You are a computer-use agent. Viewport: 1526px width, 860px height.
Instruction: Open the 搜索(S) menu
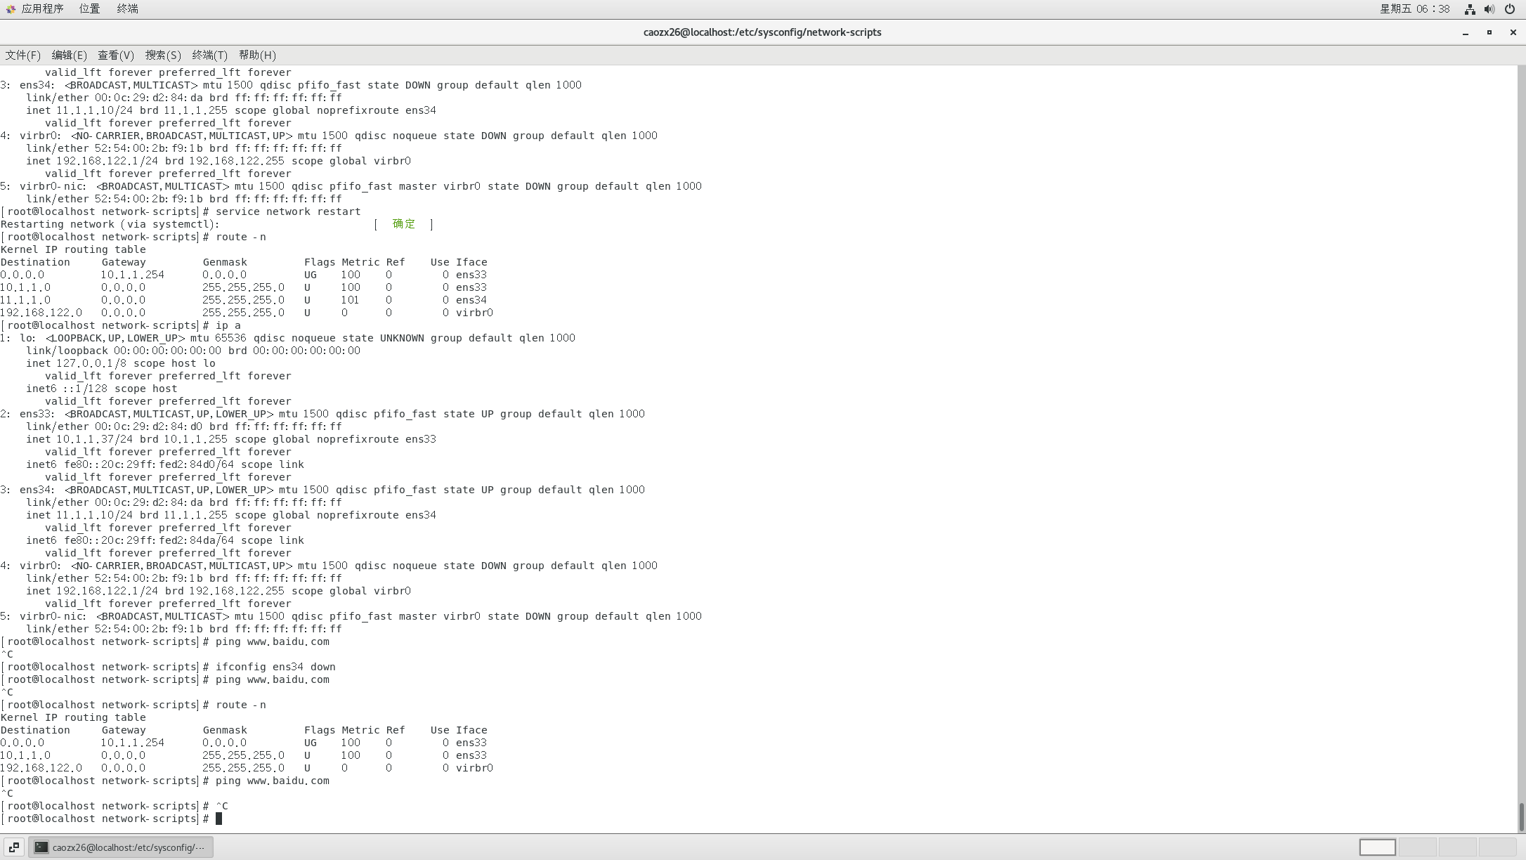pyautogui.click(x=163, y=55)
